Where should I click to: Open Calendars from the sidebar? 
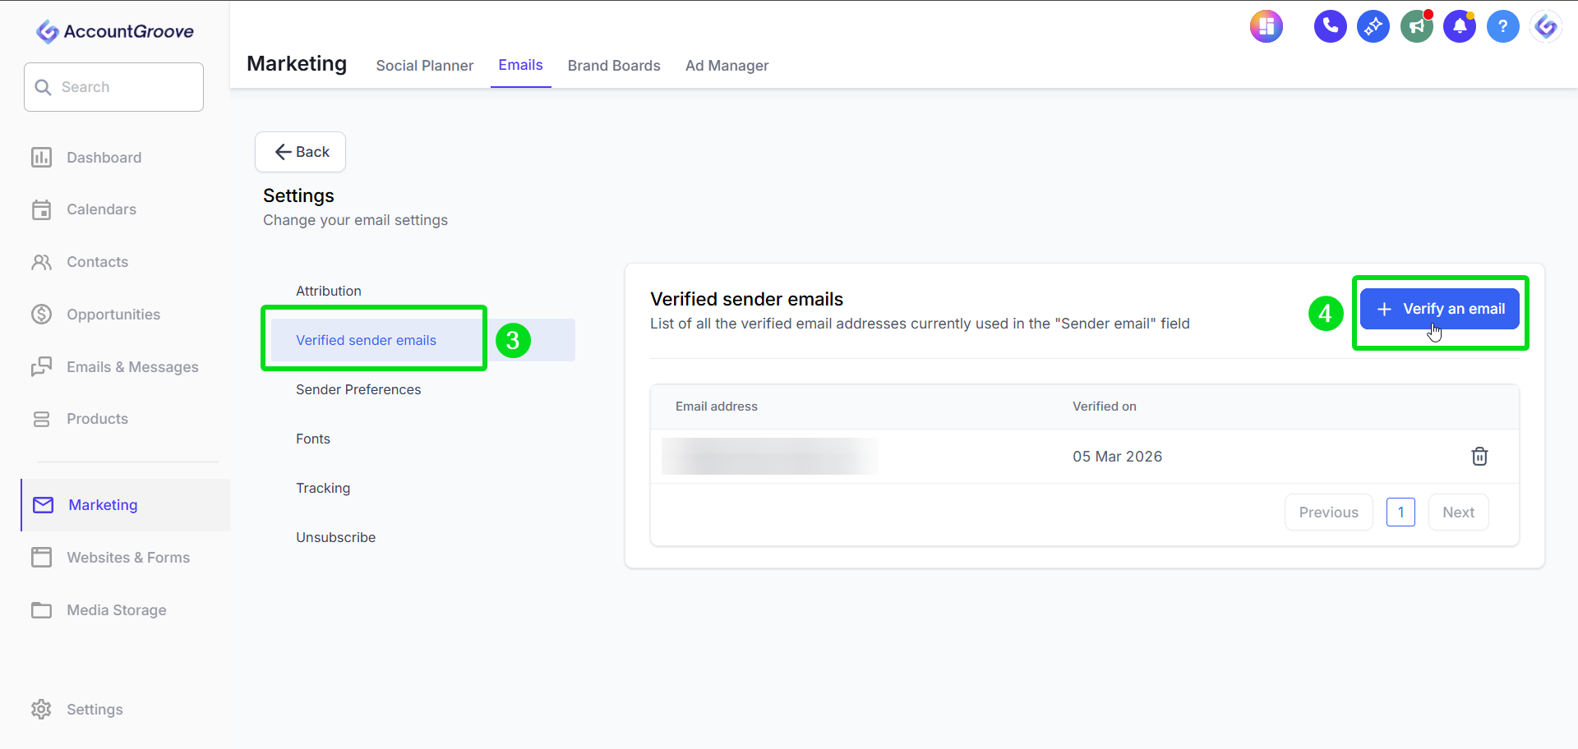tap(102, 209)
